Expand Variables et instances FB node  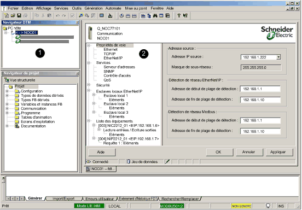click(7, 104)
